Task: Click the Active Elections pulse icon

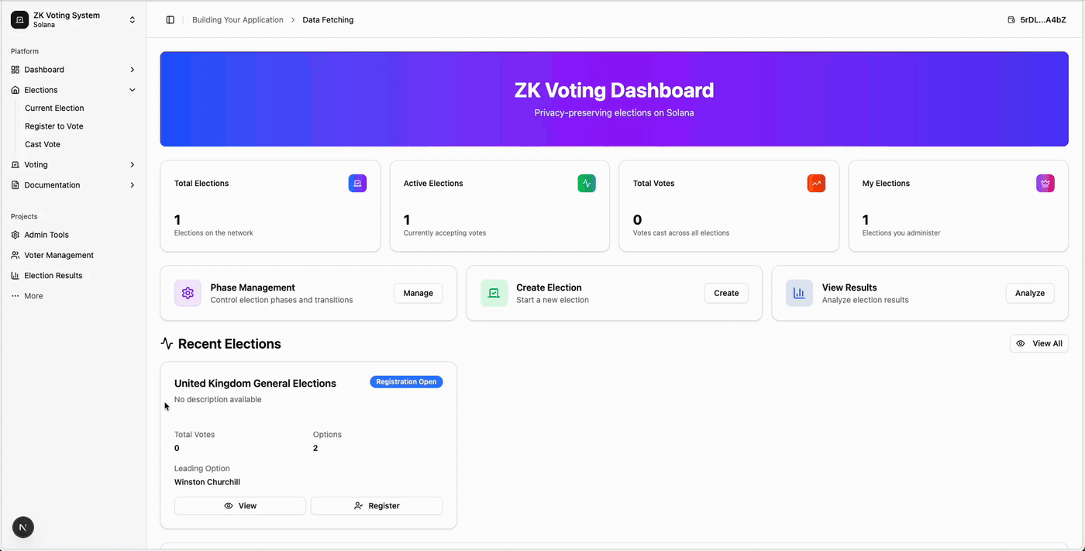Action: pos(587,184)
